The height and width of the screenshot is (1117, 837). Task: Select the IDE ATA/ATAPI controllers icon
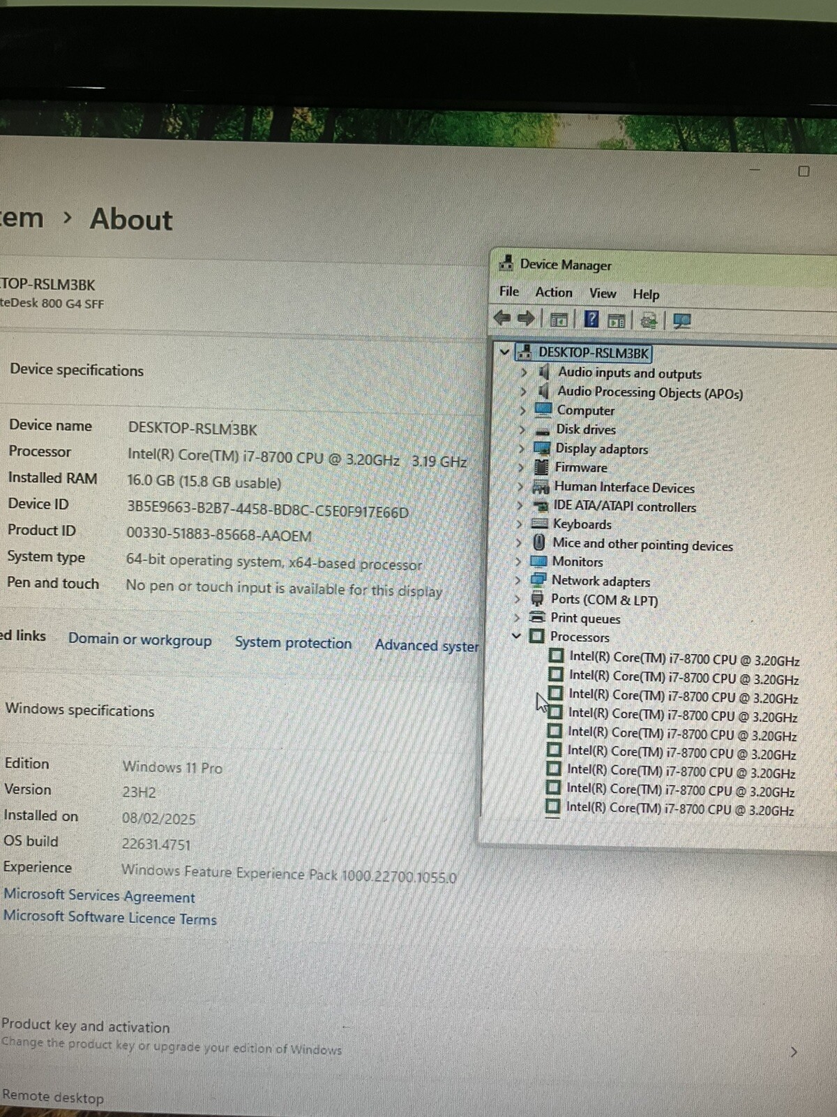(x=541, y=505)
